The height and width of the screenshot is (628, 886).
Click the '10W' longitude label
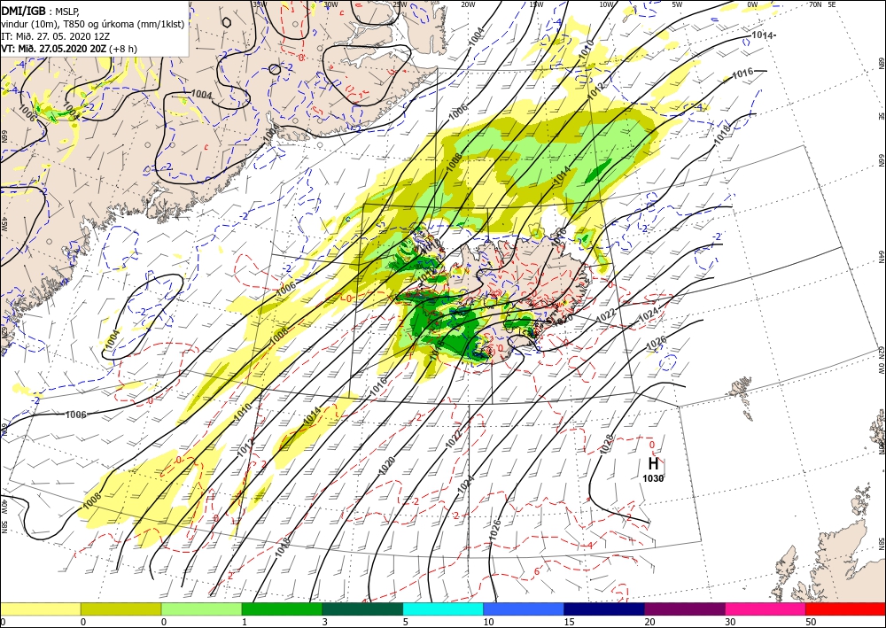click(606, 4)
